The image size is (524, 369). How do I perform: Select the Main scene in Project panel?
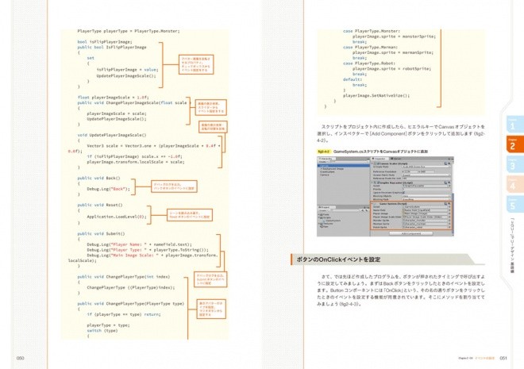323,226
